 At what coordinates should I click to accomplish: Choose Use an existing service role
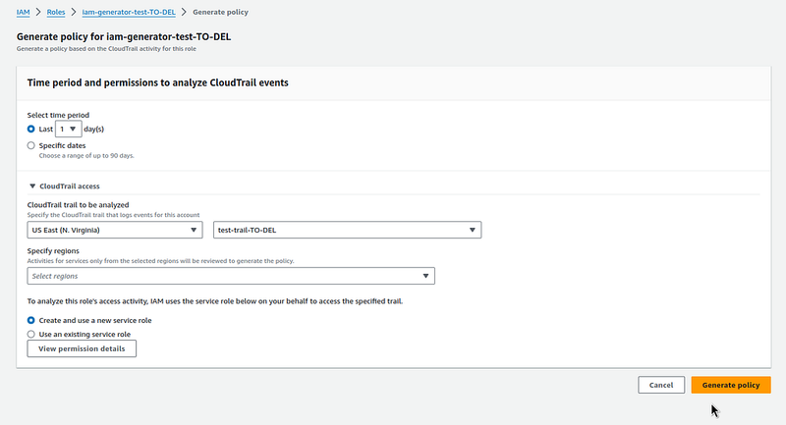click(31, 335)
